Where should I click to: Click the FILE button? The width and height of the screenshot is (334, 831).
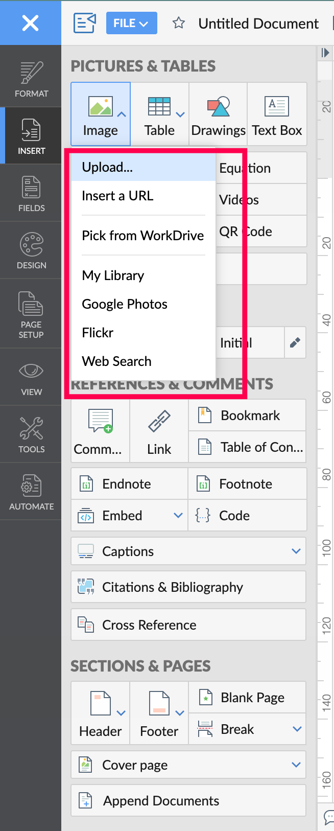click(x=131, y=24)
